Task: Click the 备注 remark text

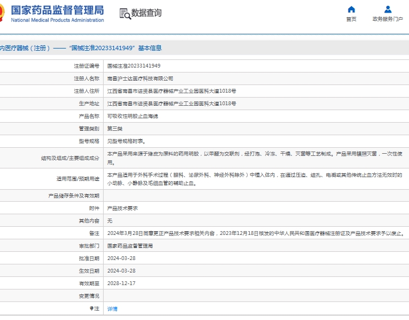Action: point(256,233)
